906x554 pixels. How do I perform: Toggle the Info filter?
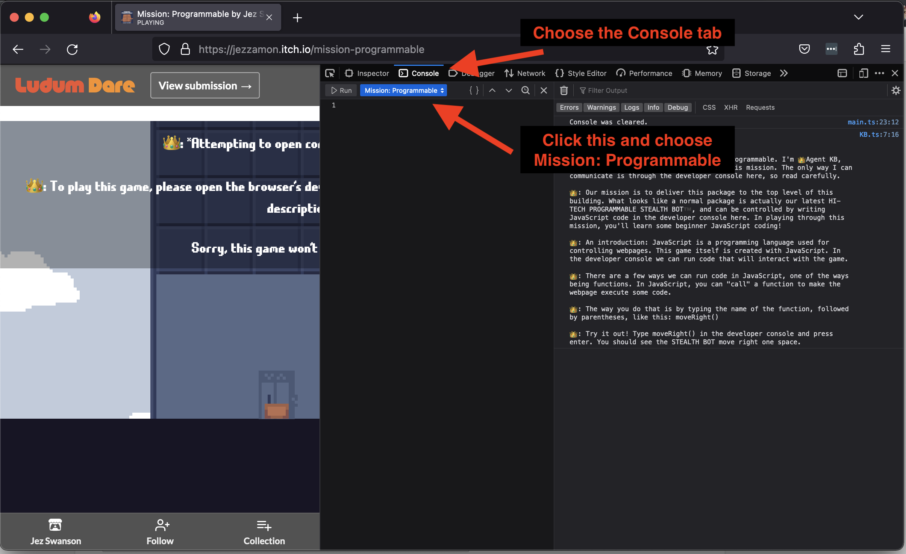tap(653, 107)
